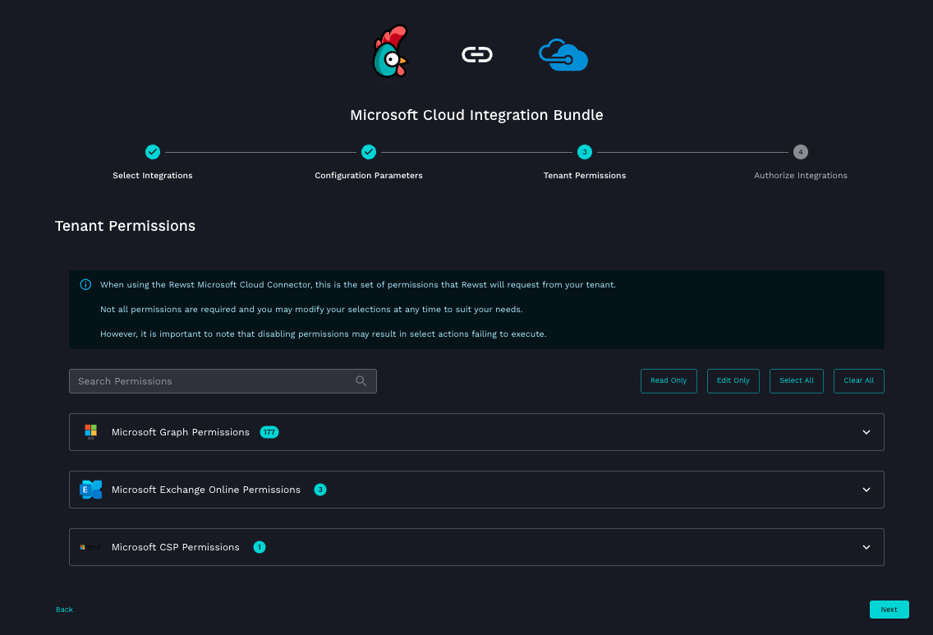Click the Back link
This screenshot has height=635, width=933.
(x=64, y=610)
